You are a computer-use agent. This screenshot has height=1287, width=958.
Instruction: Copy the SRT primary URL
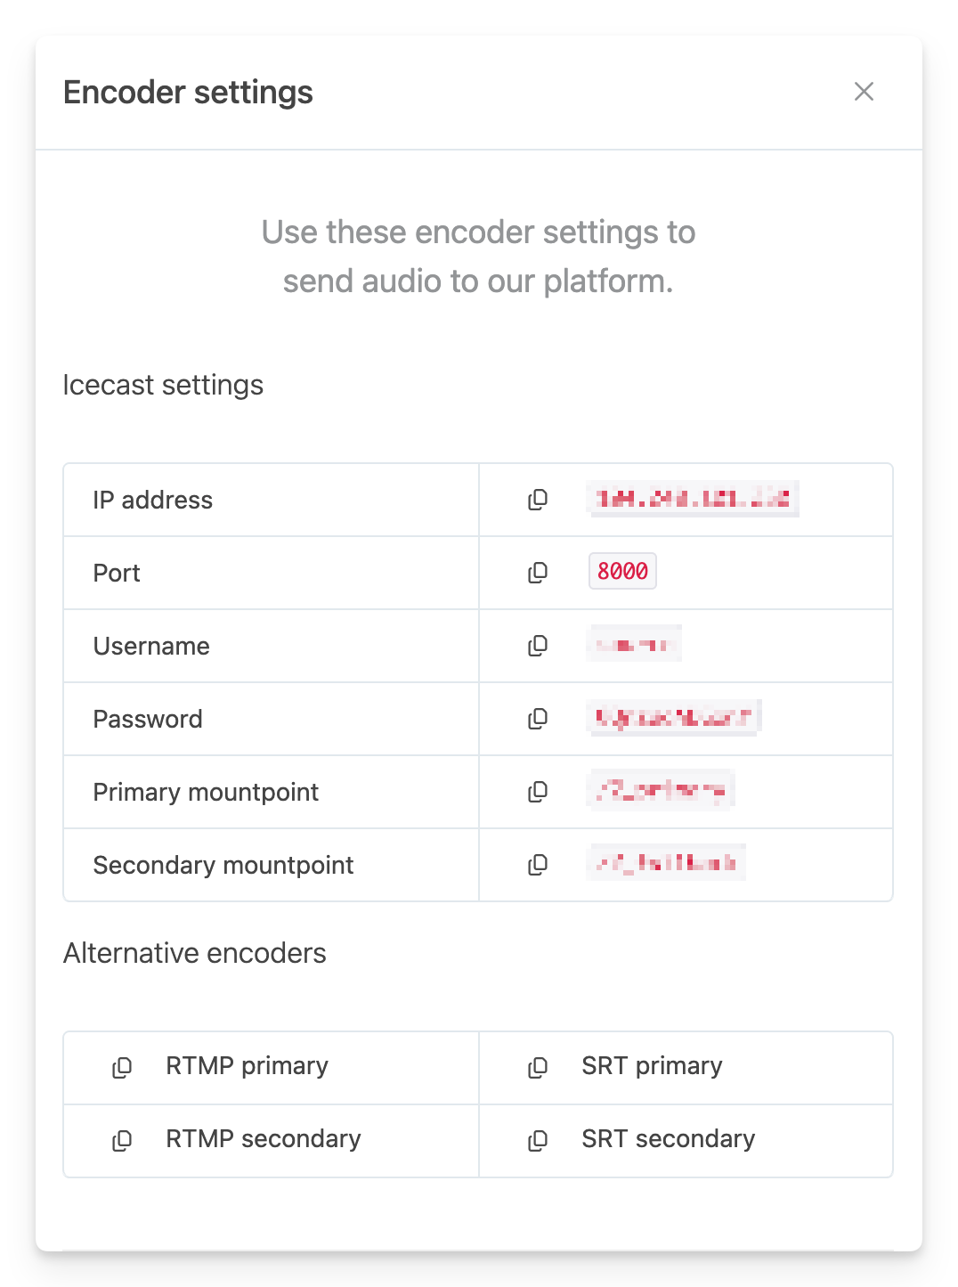pos(538,1067)
